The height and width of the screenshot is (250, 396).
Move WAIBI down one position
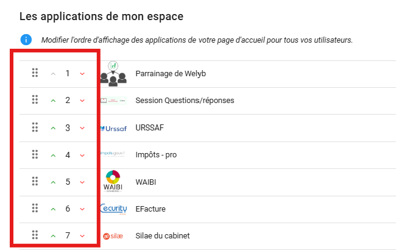[82, 182]
